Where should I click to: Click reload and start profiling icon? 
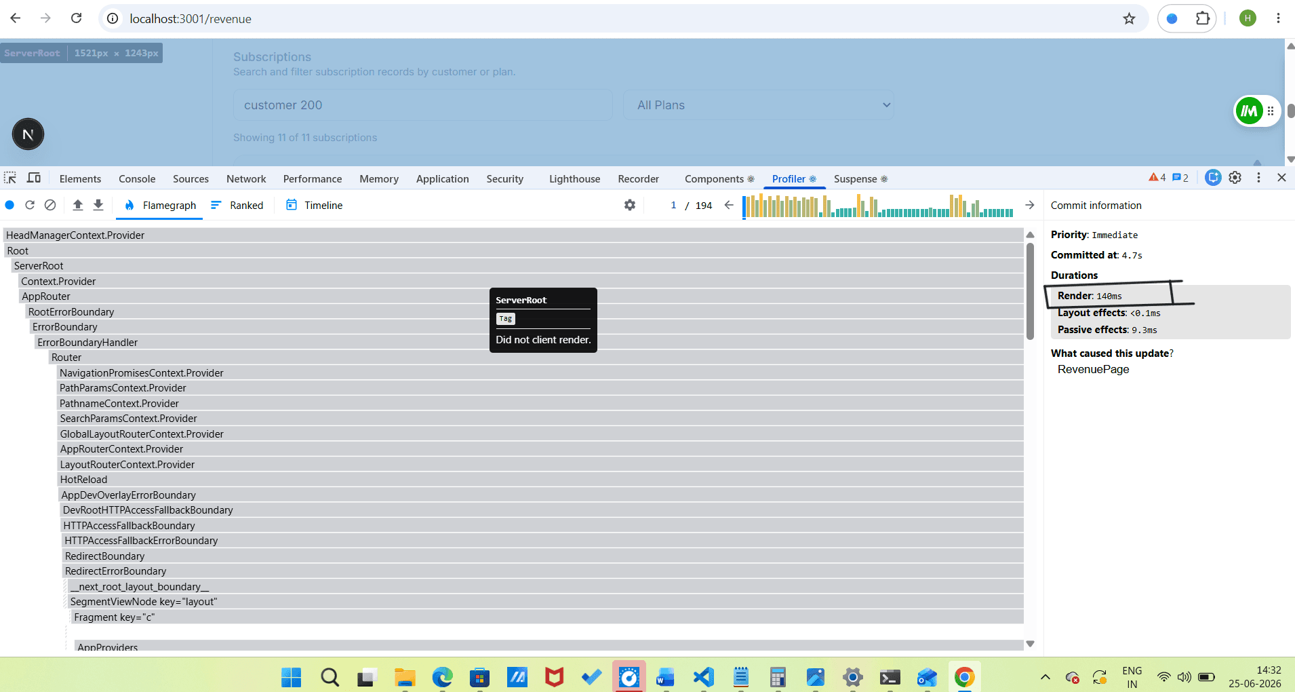click(x=30, y=205)
